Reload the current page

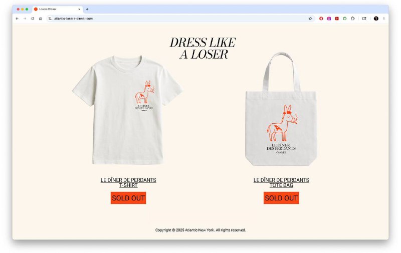33,19
